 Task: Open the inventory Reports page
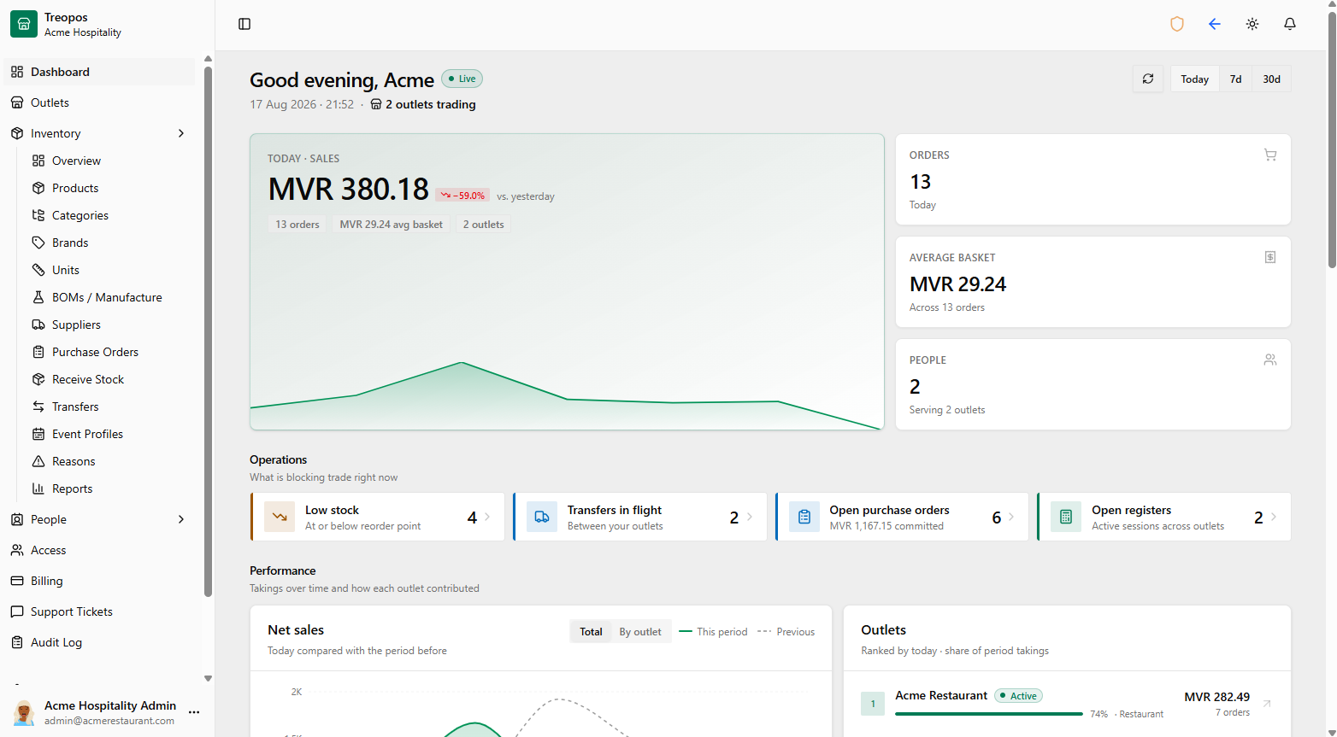tap(109, 488)
